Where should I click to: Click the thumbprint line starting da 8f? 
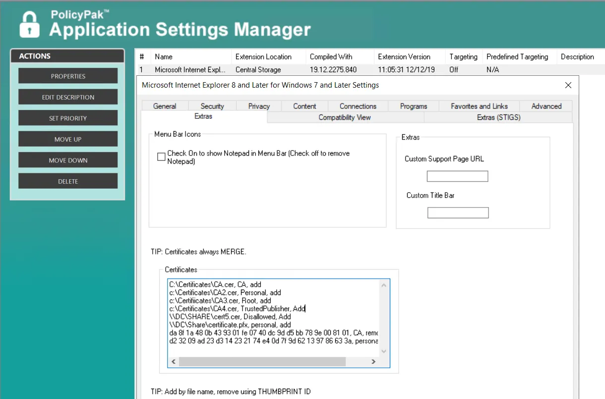[274, 333]
